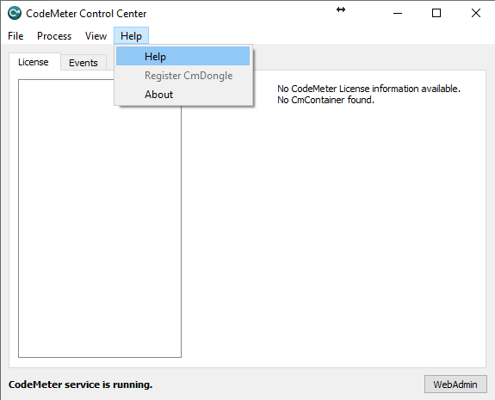Switch to the License tab
The height and width of the screenshot is (400, 495).
pyautogui.click(x=34, y=62)
